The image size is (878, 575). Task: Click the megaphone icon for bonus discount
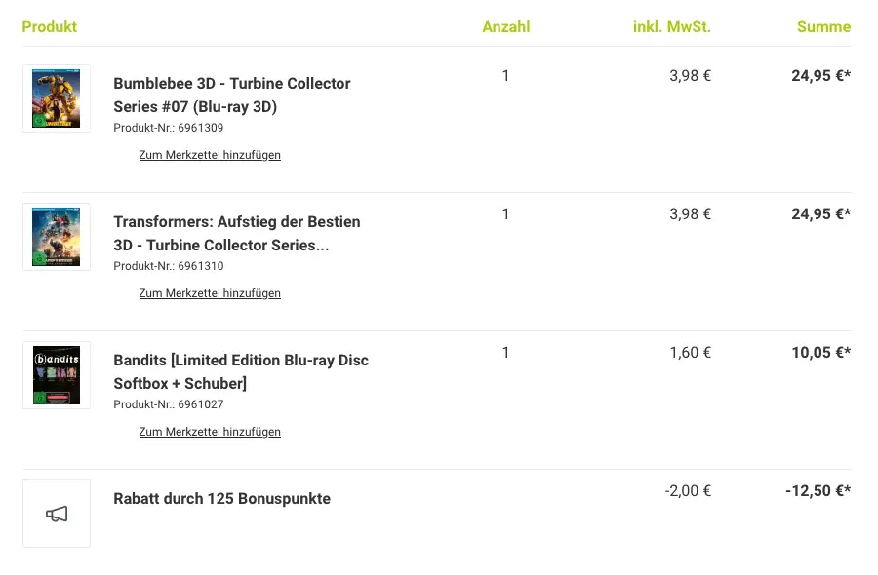click(56, 514)
